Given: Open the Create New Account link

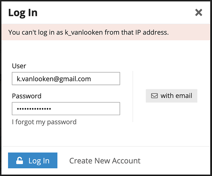Looking at the screenshot, I should tap(105, 161).
